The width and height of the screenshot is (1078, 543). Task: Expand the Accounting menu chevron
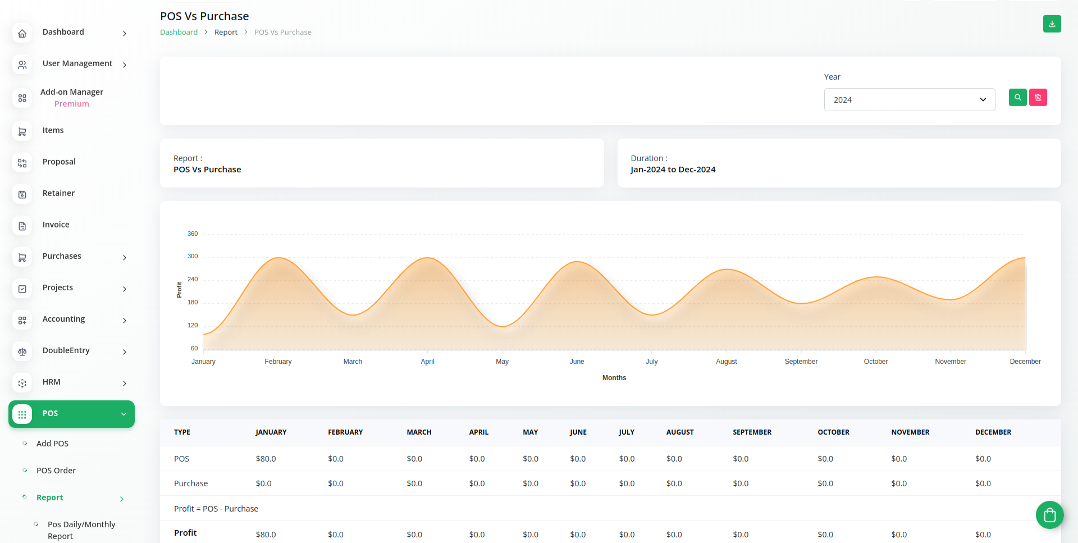pos(125,321)
